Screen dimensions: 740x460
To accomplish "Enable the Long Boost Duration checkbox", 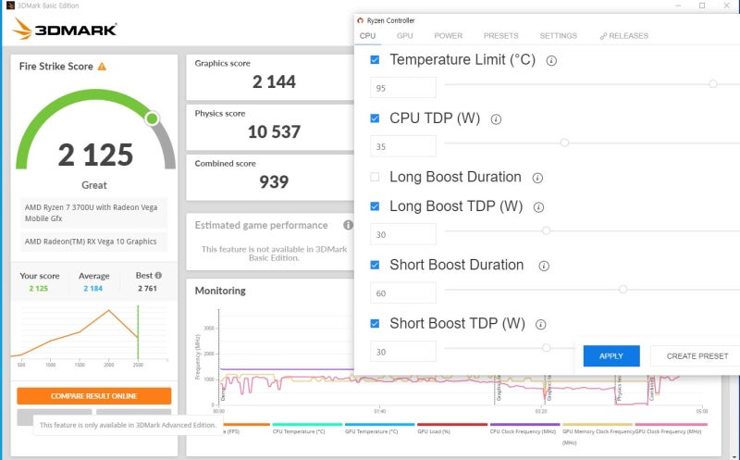I will click(375, 177).
